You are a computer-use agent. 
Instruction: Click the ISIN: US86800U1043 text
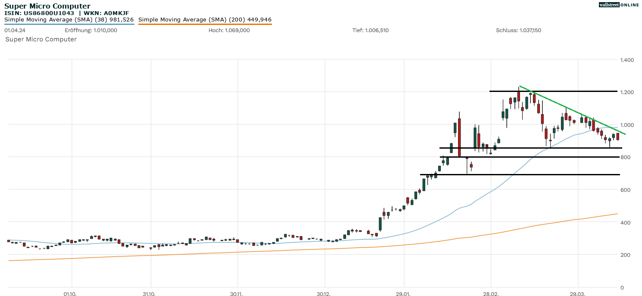[x=39, y=13]
